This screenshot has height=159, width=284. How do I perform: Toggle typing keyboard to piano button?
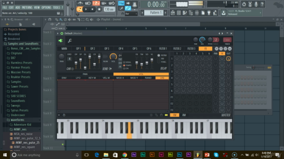point(121,3)
